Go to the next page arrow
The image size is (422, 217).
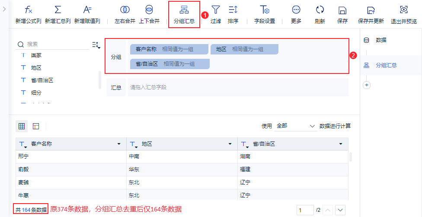point(340,210)
